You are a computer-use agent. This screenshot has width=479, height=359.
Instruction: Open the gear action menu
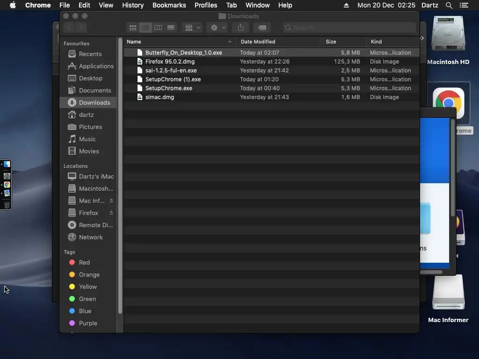coord(218,28)
